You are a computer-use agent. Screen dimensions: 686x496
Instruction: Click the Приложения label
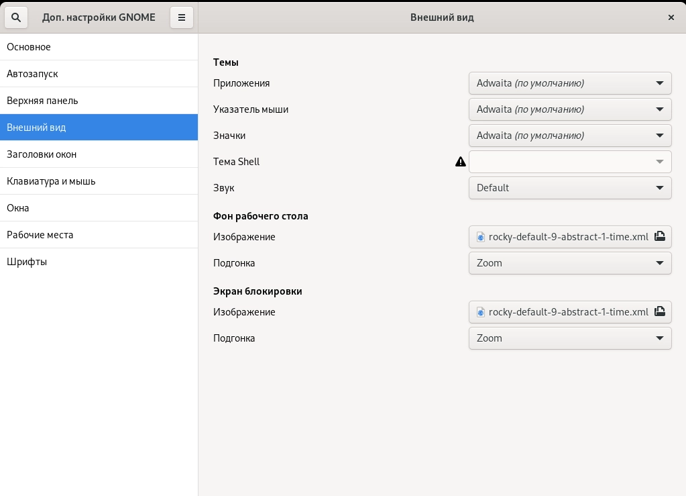(x=241, y=83)
